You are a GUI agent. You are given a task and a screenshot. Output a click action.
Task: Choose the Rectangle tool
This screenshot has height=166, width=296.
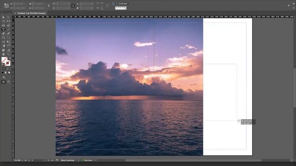tap(8, 38)
